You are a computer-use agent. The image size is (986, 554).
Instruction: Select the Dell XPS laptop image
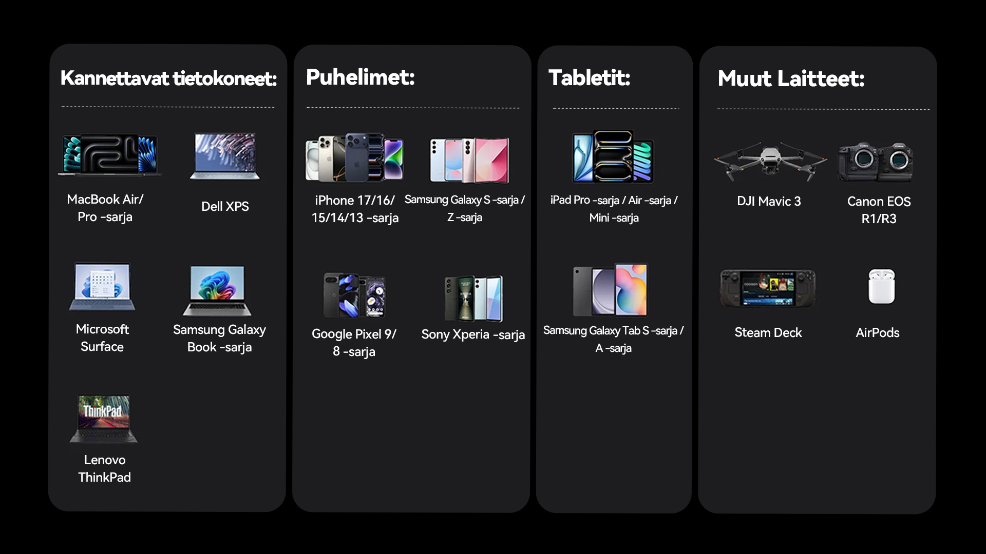(225, 156)
